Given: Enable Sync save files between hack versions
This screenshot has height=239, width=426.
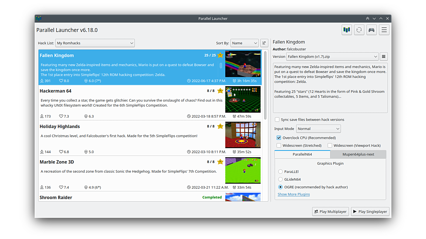Looking at the screenshot, I should pos(277,119).
